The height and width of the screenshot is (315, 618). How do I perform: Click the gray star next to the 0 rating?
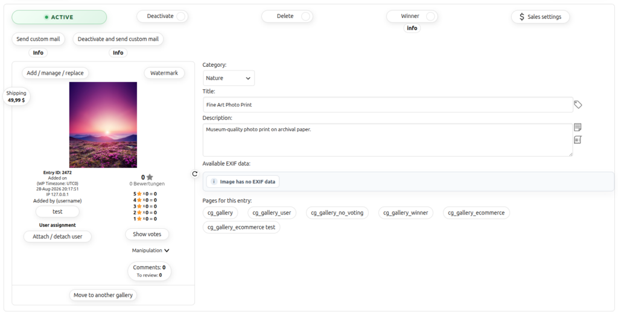(150, 177)
